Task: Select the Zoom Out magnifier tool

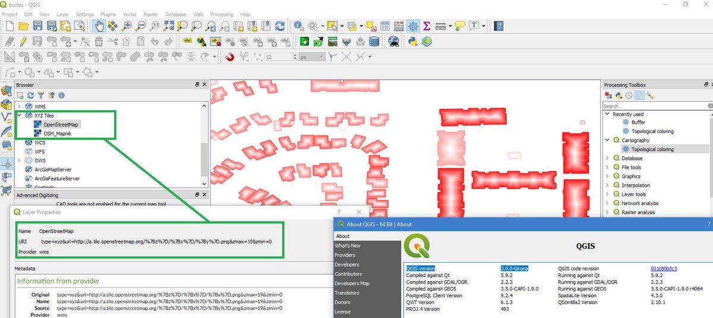Action: tap(141, 26)
